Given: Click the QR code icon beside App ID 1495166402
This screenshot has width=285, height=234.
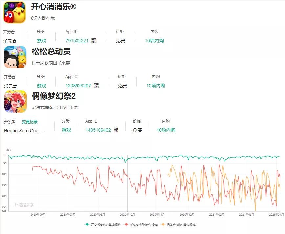Looking at the screenshot, I should pos(115,130).
